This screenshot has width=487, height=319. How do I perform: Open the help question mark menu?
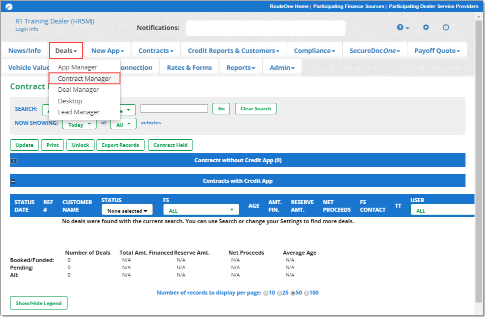coord(403,27)
